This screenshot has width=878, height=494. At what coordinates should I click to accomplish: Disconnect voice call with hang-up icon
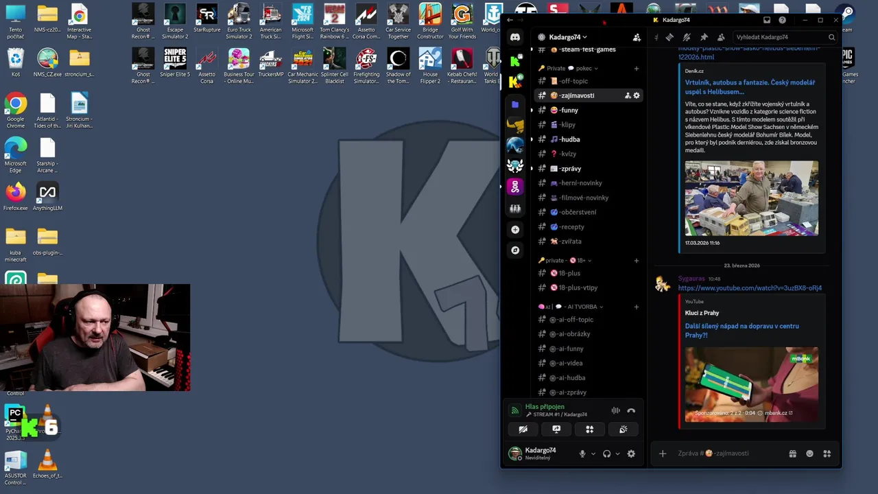631,410
